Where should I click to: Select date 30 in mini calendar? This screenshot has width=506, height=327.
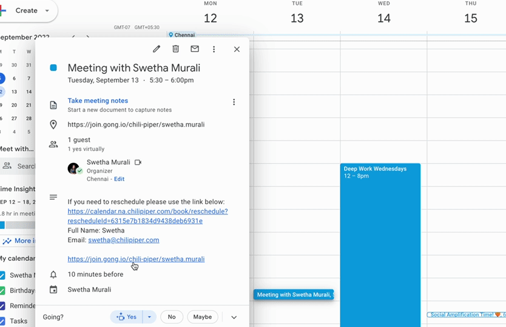14,65
